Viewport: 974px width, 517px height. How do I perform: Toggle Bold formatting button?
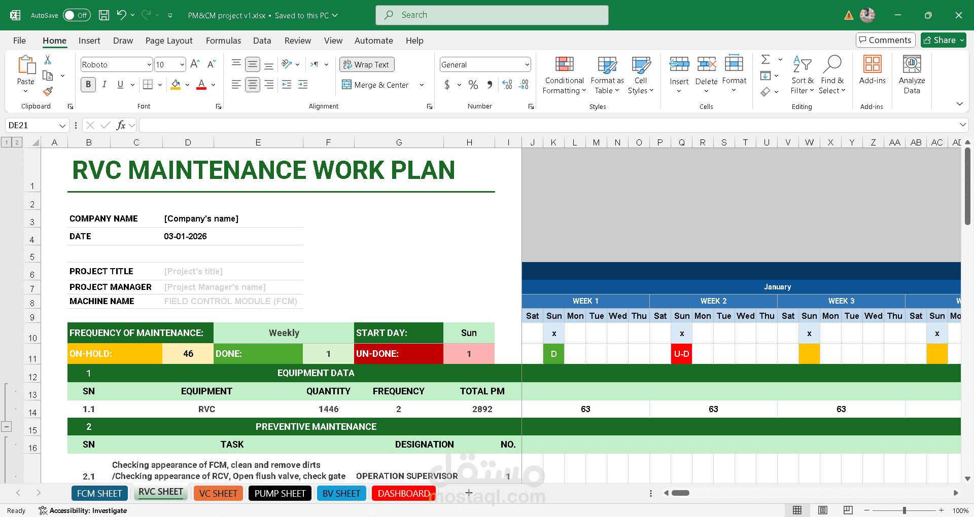click(x=88, y=85)
